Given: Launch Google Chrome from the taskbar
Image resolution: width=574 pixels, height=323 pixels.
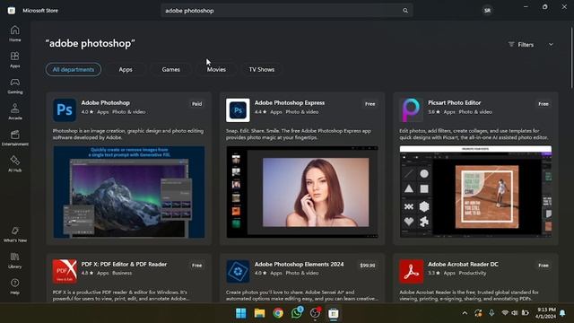Looking at the screenshot, I should [278, 313].
